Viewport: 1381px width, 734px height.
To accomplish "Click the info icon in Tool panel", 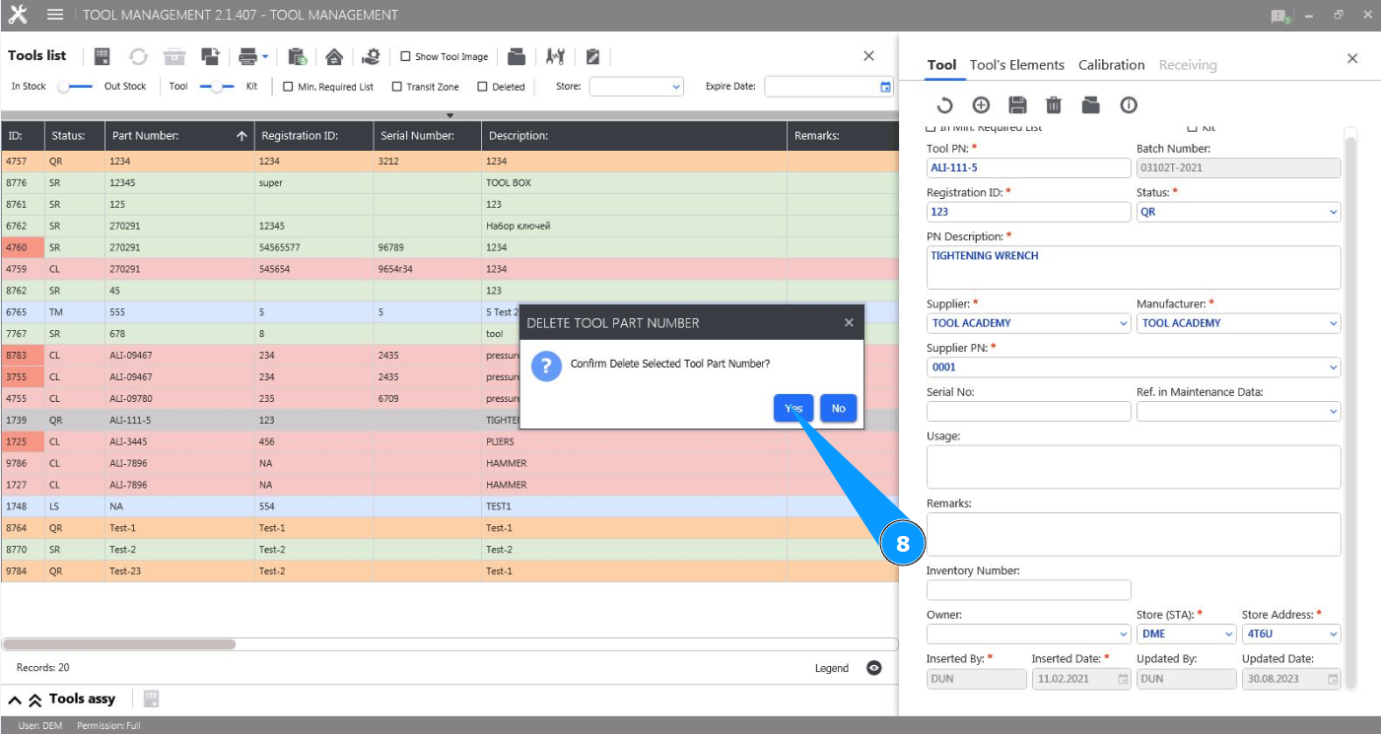I will click(1129, 105).
